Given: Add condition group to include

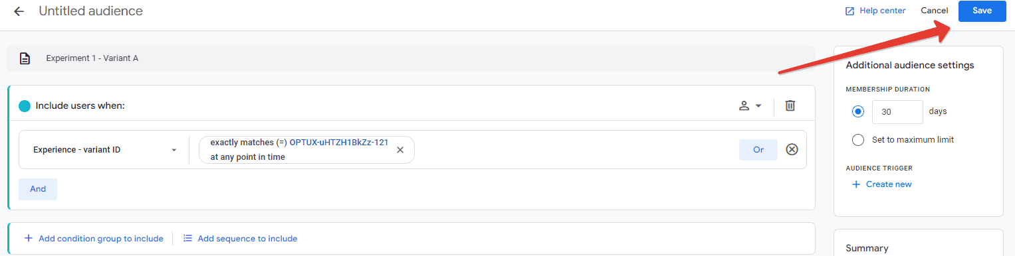Looking at the screenshot, I should 94,238.
